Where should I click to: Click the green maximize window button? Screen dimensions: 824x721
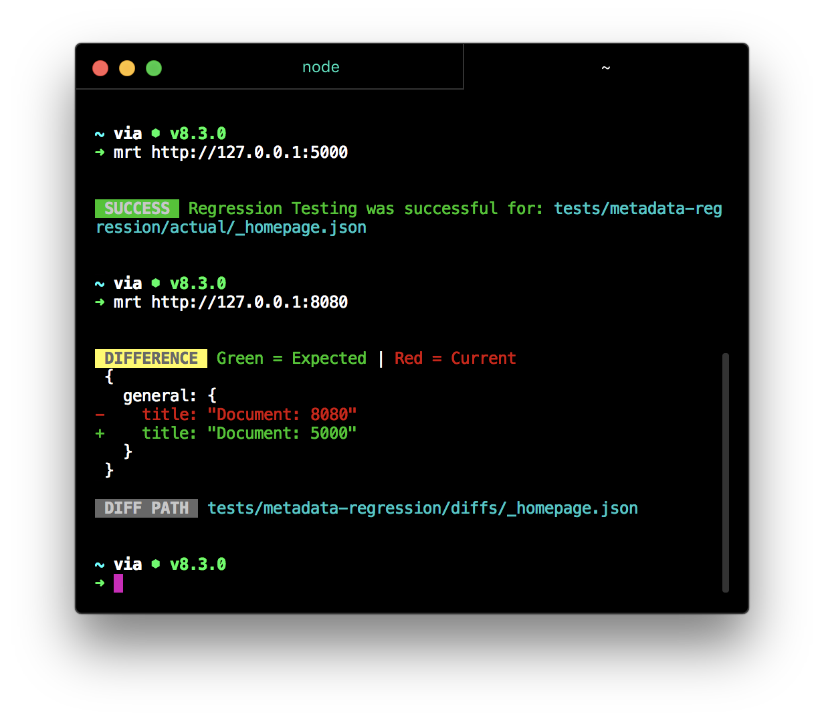pyautogui.click(x=154, y=68)
